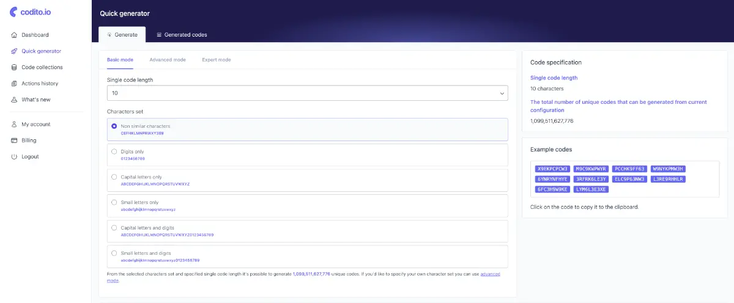This screenshot has height=303, width=734.
Task: Switch to Expert mode tab
Action: pos(217,60)
